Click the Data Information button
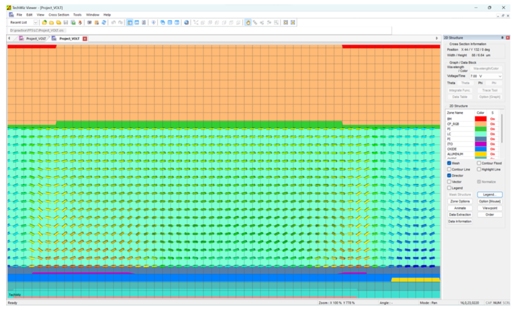Image resolution: width=519 pixels, height=310 pixels. (460, 221)
